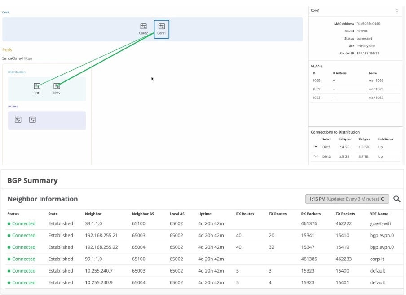Select the Dist1 distribution switch
406x295 pixels.
click(37, 86)
